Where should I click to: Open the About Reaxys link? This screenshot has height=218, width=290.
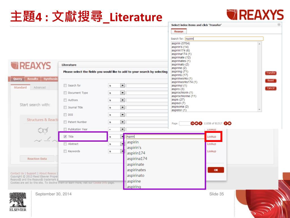click(47, 173)
